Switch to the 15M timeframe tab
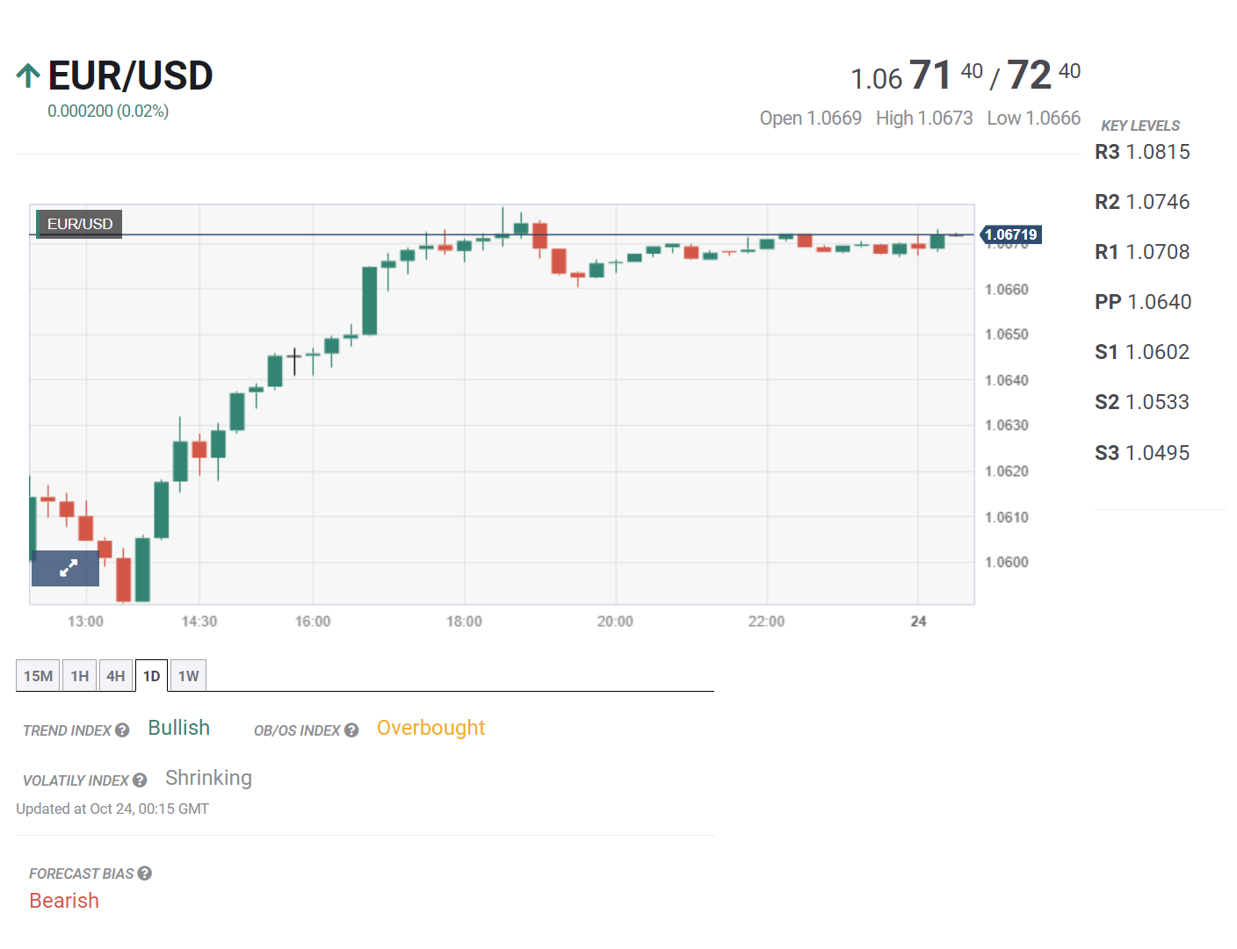This screenshot has width=1237, height=949. coord(38,676)
